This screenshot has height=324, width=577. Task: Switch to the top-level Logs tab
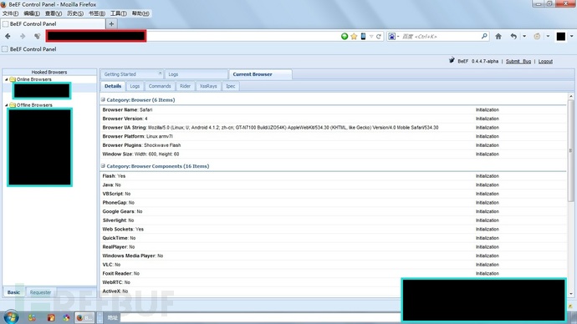coord(197,74)
